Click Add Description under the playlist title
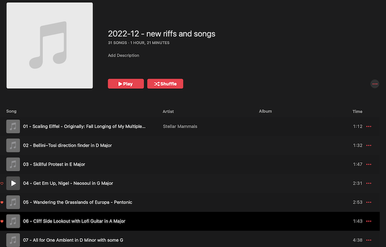Viewport: 386px width, 247px height. pyautogui.click(x=124, y=55)
